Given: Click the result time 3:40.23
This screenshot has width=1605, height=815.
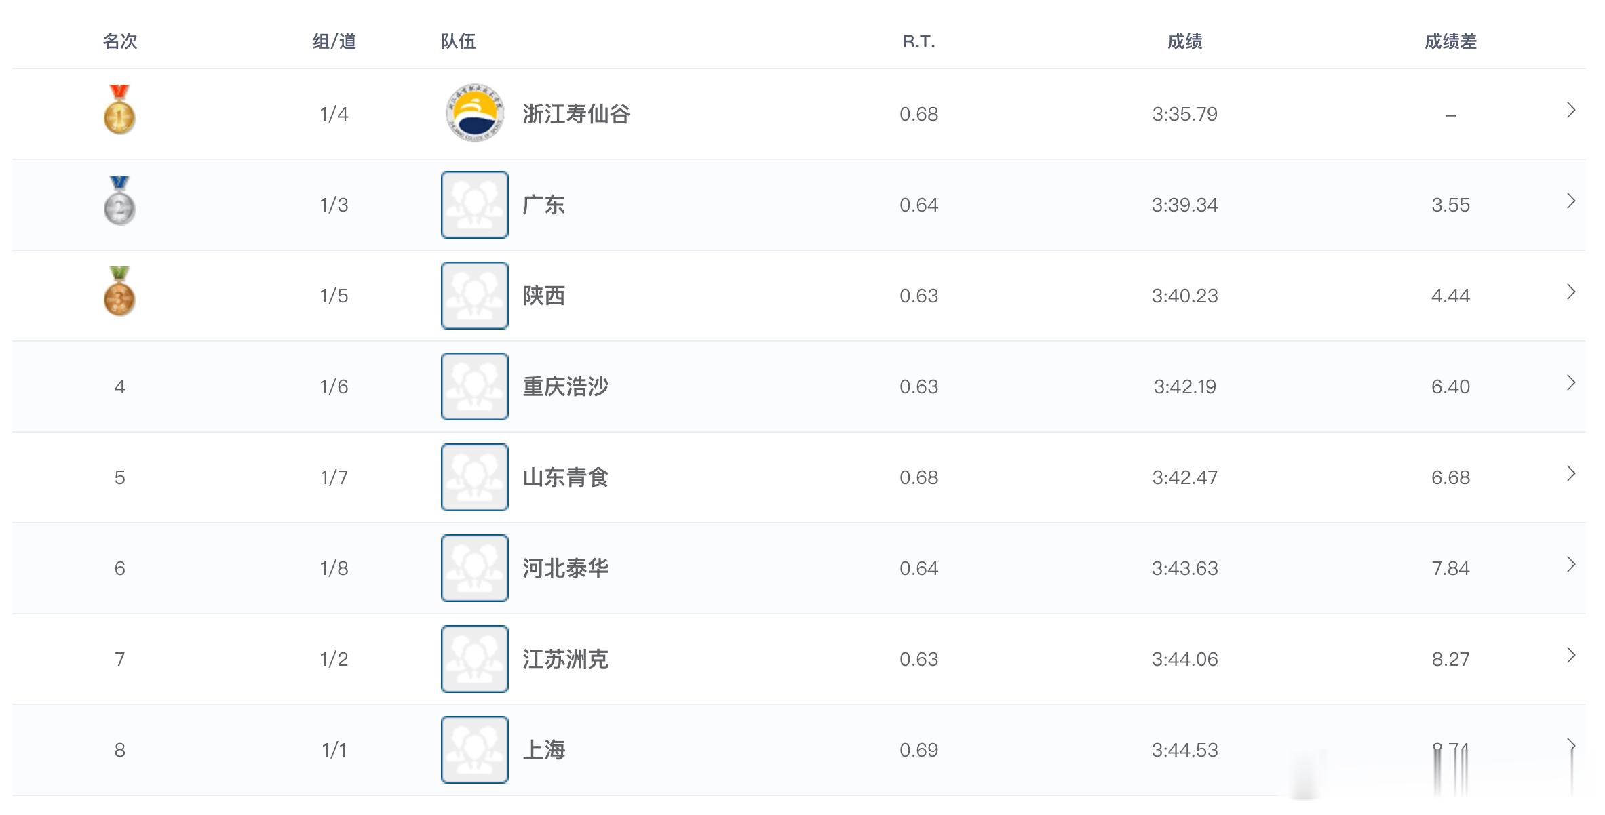Looking at the screenshot, I should [1185, 296].
